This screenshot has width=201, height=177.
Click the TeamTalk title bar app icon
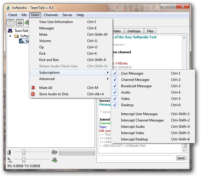pos(8,8)
